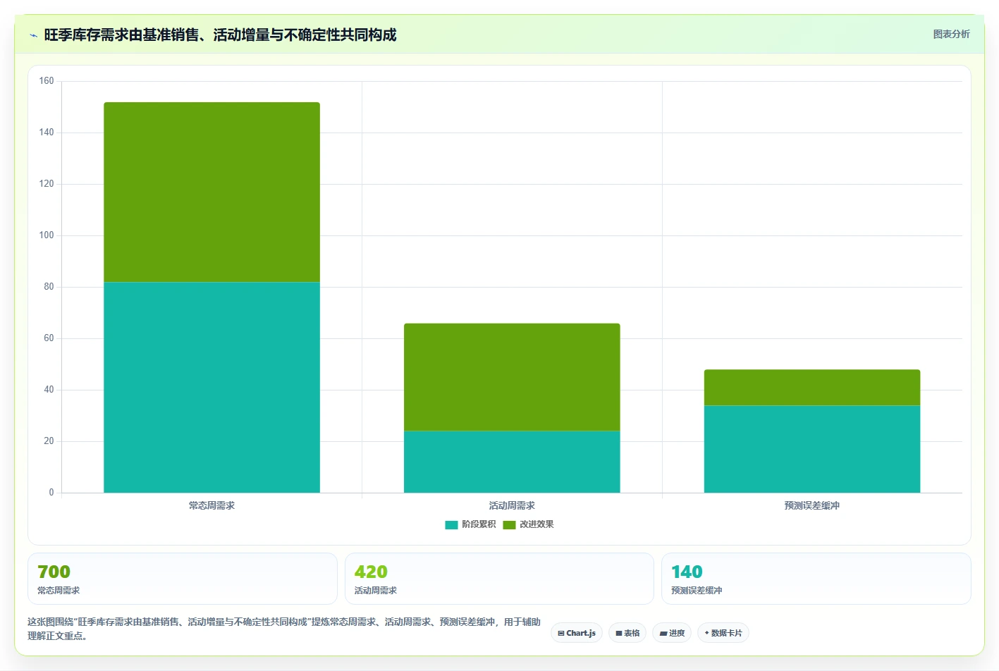This screenshot has height=671, width=999.
Task: Click the 常态周需求 caption in the first data card
Action: point(59,591)
